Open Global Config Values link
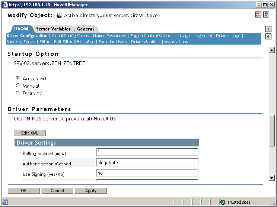The height and width of the screenshot is (207, 277). [x=70, y=36]
